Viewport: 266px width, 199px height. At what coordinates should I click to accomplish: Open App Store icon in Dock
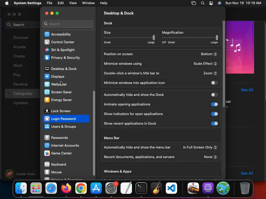pyautogui.click(x=96, y=188)
